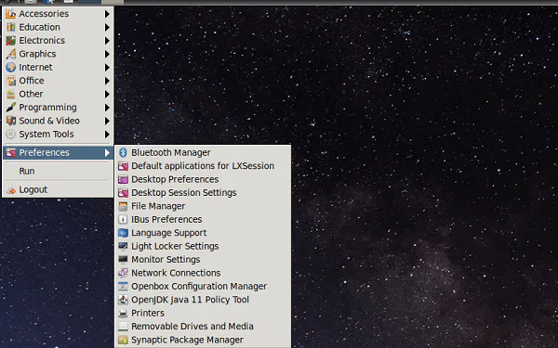
Task: Click the arrow beside Accessories
Action: (x=107, y=14)
